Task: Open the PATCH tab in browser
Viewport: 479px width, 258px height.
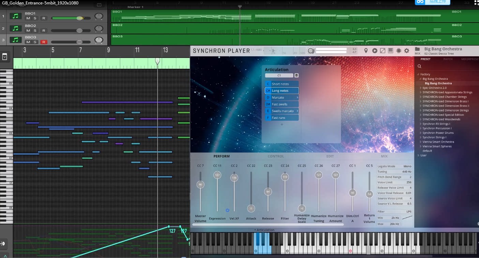Action: click(x=448, y=59)
